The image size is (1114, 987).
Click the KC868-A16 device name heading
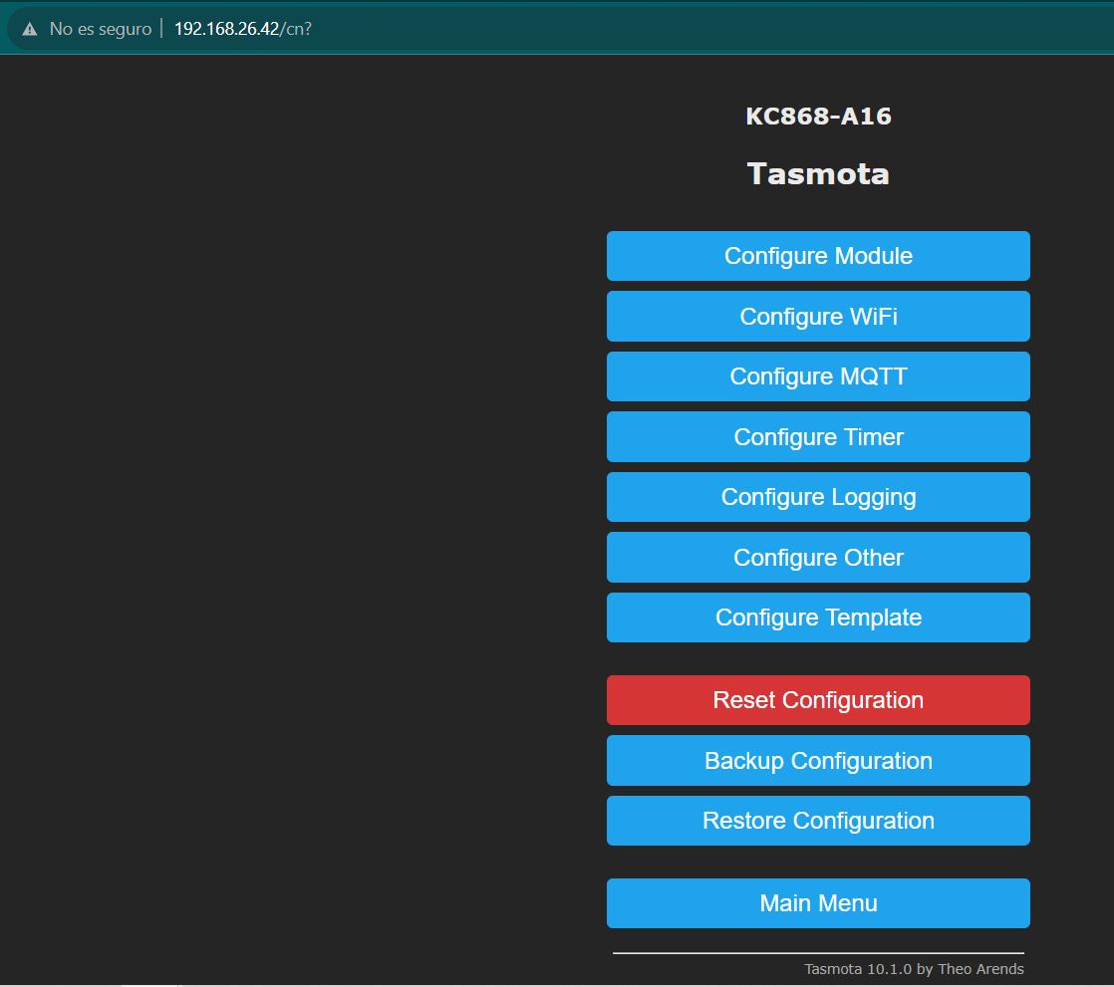(818, 117)
